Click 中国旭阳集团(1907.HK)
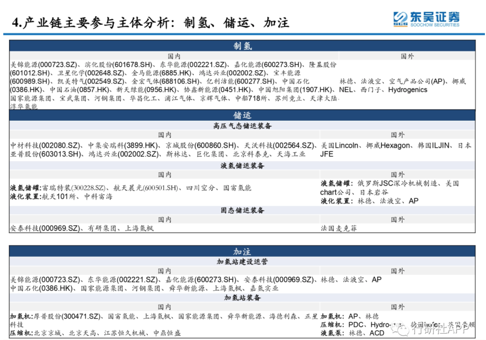 pyautogui.click(x=296, y=90)
